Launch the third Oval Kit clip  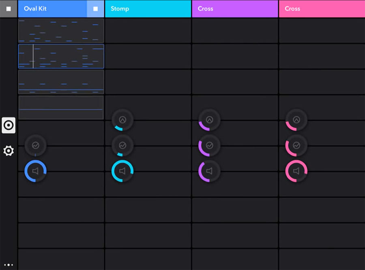click(x=61, y=82)
